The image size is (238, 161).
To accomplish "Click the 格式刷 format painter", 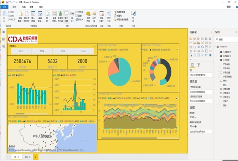I will 11,19.
